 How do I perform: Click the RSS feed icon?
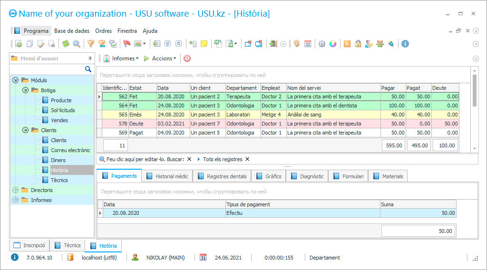pos(347,44)
